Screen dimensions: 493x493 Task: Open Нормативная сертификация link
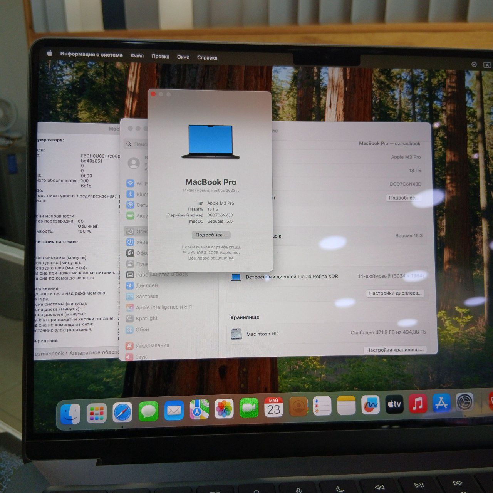[211, 247]
